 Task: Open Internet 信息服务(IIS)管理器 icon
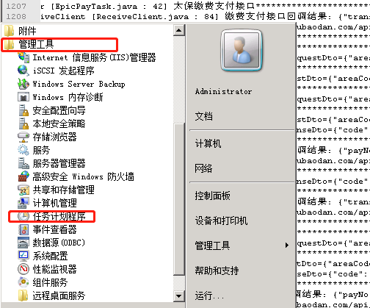[23, 57]
